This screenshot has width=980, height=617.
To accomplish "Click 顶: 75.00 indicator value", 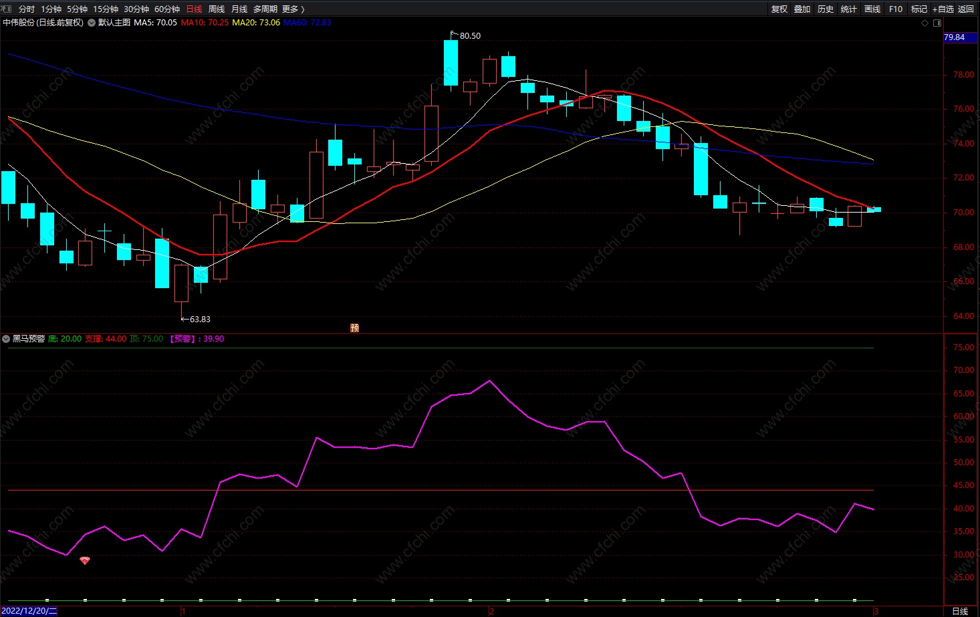I will pos(146,339).
